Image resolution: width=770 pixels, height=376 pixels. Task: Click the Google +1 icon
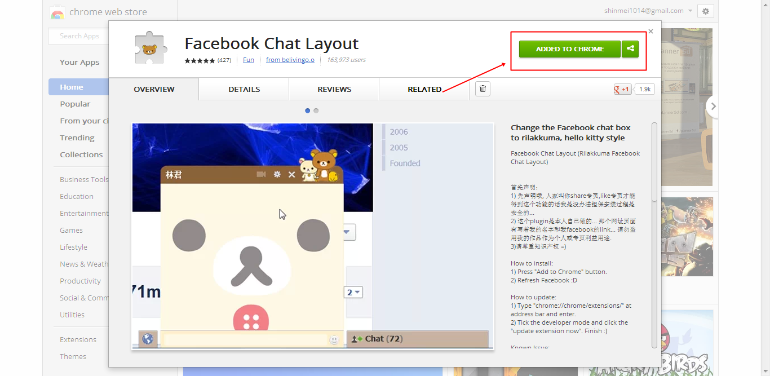pyautogui.click(x=622, y=89)
